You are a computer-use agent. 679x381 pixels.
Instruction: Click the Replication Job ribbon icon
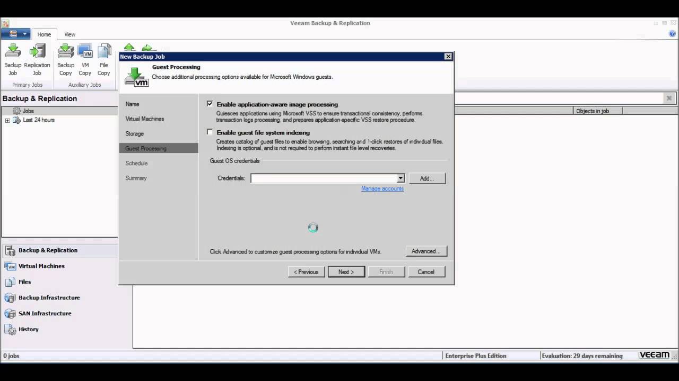tap(37, 51)
